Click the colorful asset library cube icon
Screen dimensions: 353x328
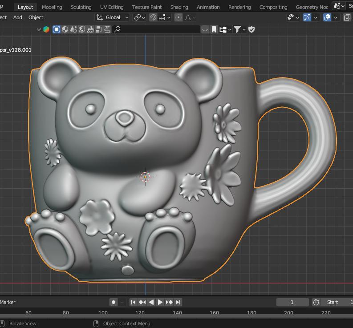(x=46, y=29)
